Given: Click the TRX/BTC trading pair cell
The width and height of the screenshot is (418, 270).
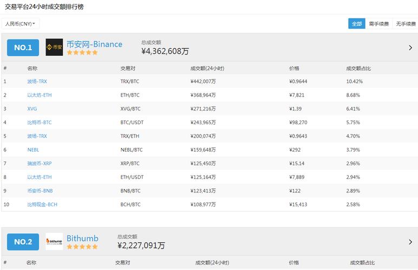Looking at the screenshot, I should click(130, 82).
